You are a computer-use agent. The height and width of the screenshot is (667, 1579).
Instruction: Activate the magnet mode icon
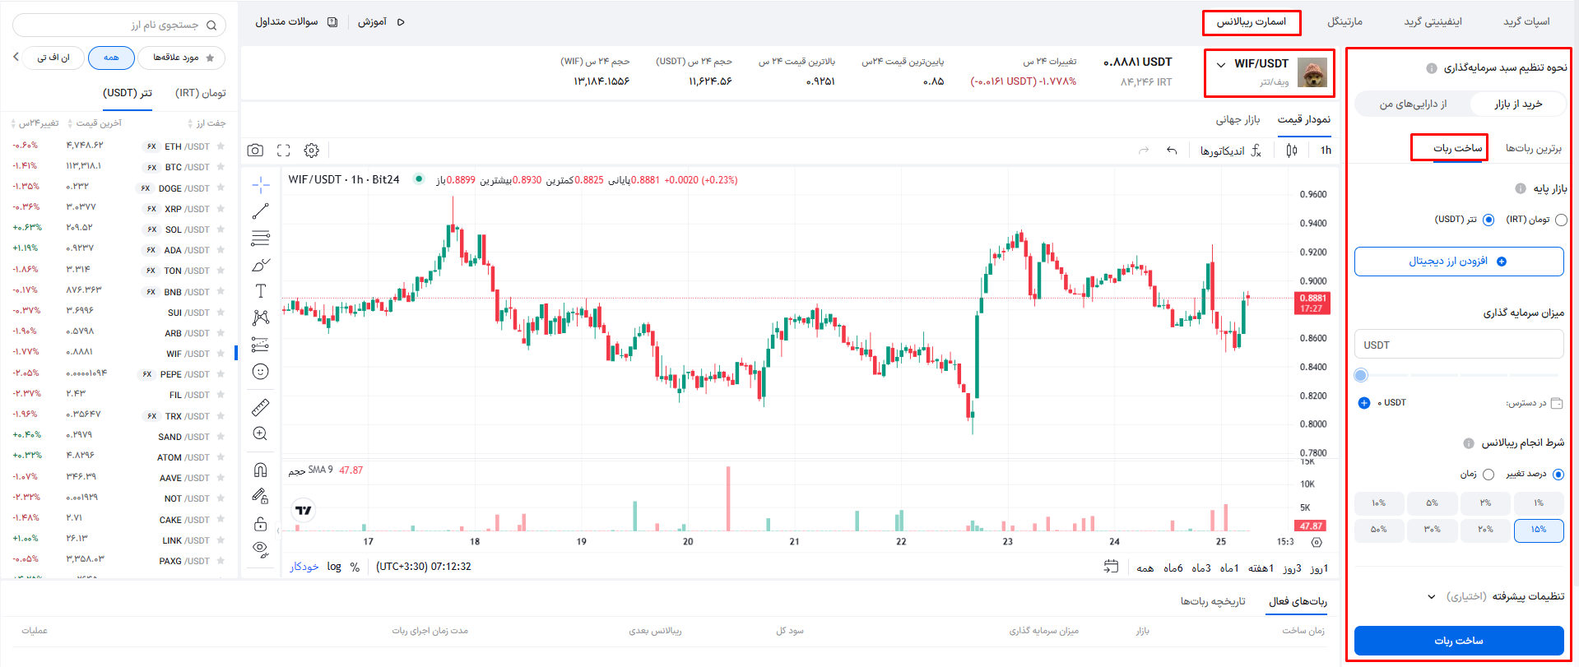[260, 470]
